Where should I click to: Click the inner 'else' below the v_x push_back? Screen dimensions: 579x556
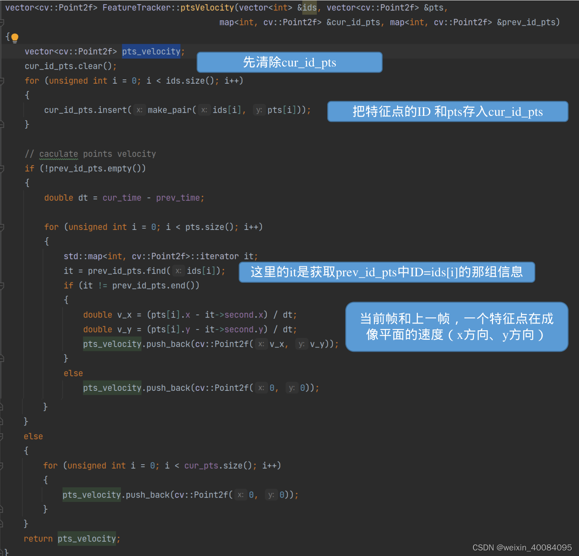point(73,373)
